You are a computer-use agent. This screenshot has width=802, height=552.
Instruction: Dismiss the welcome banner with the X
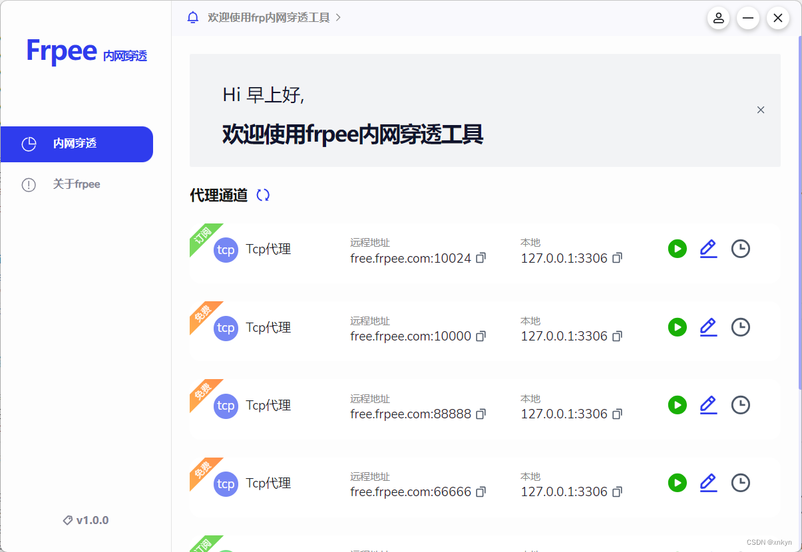coord(761,110)
